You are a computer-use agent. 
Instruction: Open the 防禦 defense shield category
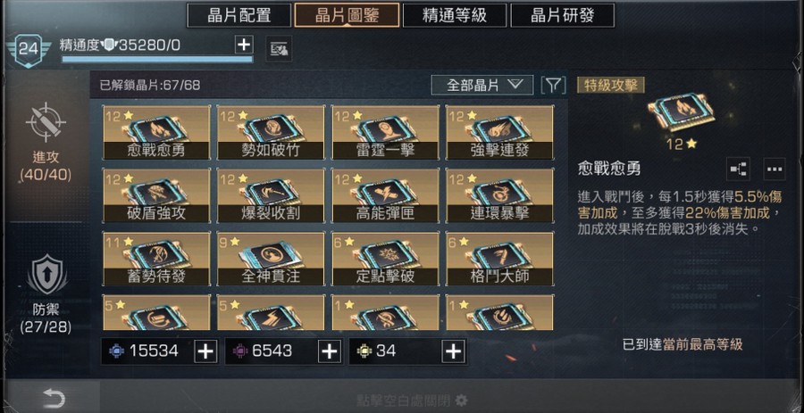click(x=46, y=275)
